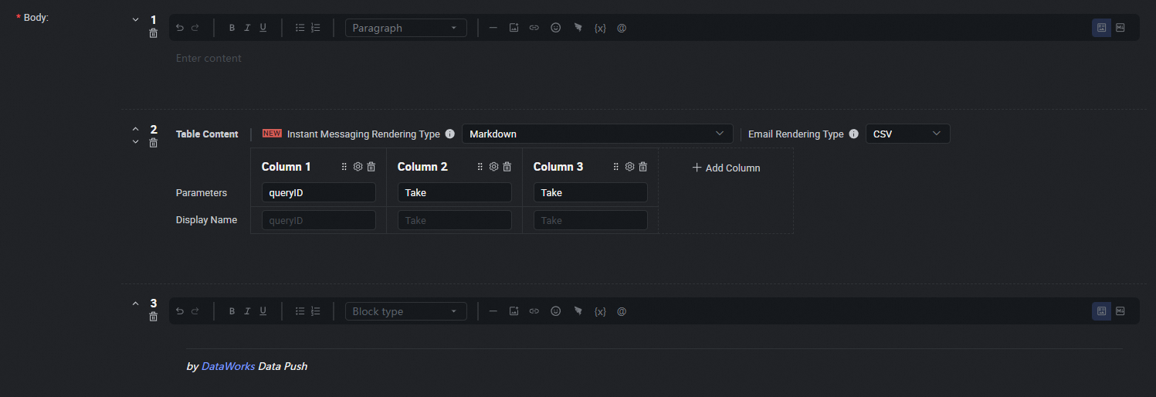Switch block 3 to Markdown mode

pyautogui.click(x=1120, y=311)
